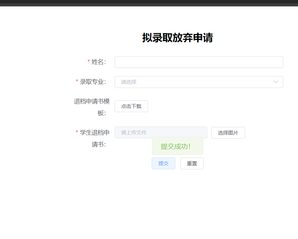Submit the form with 提交 button

tap(163, 164)
